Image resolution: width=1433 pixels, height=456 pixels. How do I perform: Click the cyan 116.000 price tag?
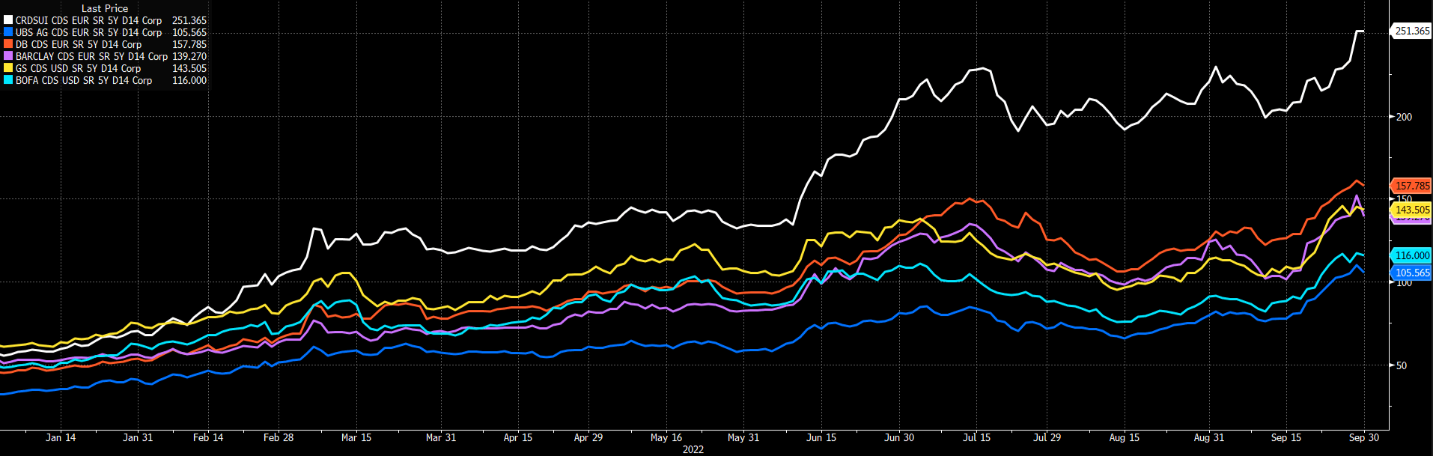1412,255
